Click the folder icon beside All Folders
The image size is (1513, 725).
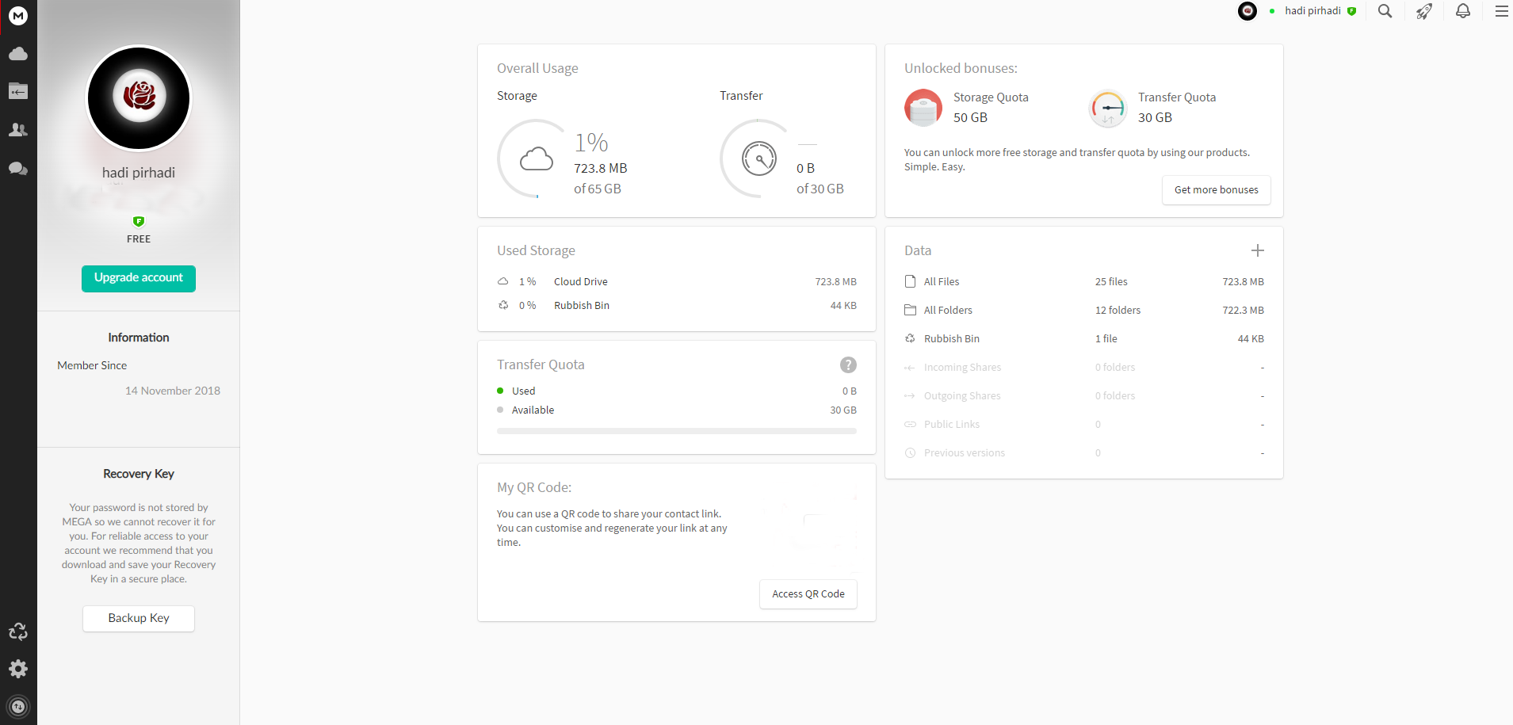click(911, 310)
